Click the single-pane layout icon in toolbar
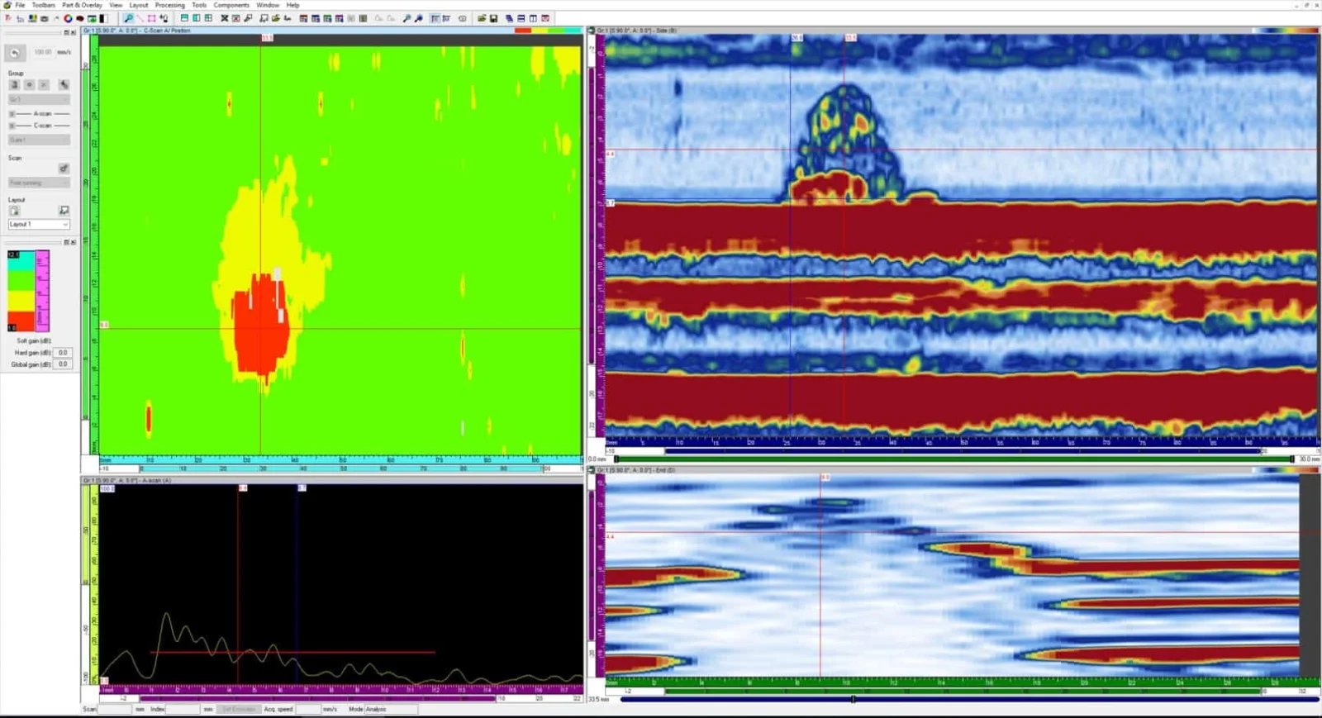 click(184, 18)
